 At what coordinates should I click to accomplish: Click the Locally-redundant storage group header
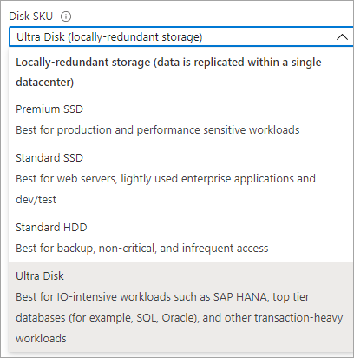tap(168, 72)
